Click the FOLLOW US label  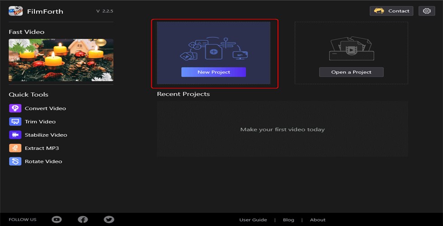pos(23,220)
